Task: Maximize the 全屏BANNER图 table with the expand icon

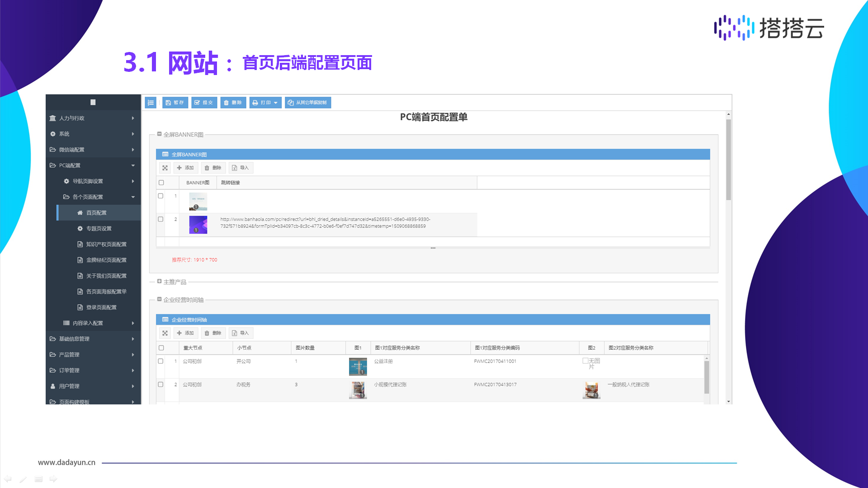Action: tap(165, 168)
